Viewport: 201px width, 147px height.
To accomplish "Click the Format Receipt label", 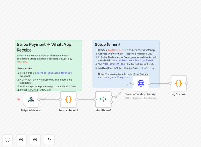I will [x=68, y=110].
